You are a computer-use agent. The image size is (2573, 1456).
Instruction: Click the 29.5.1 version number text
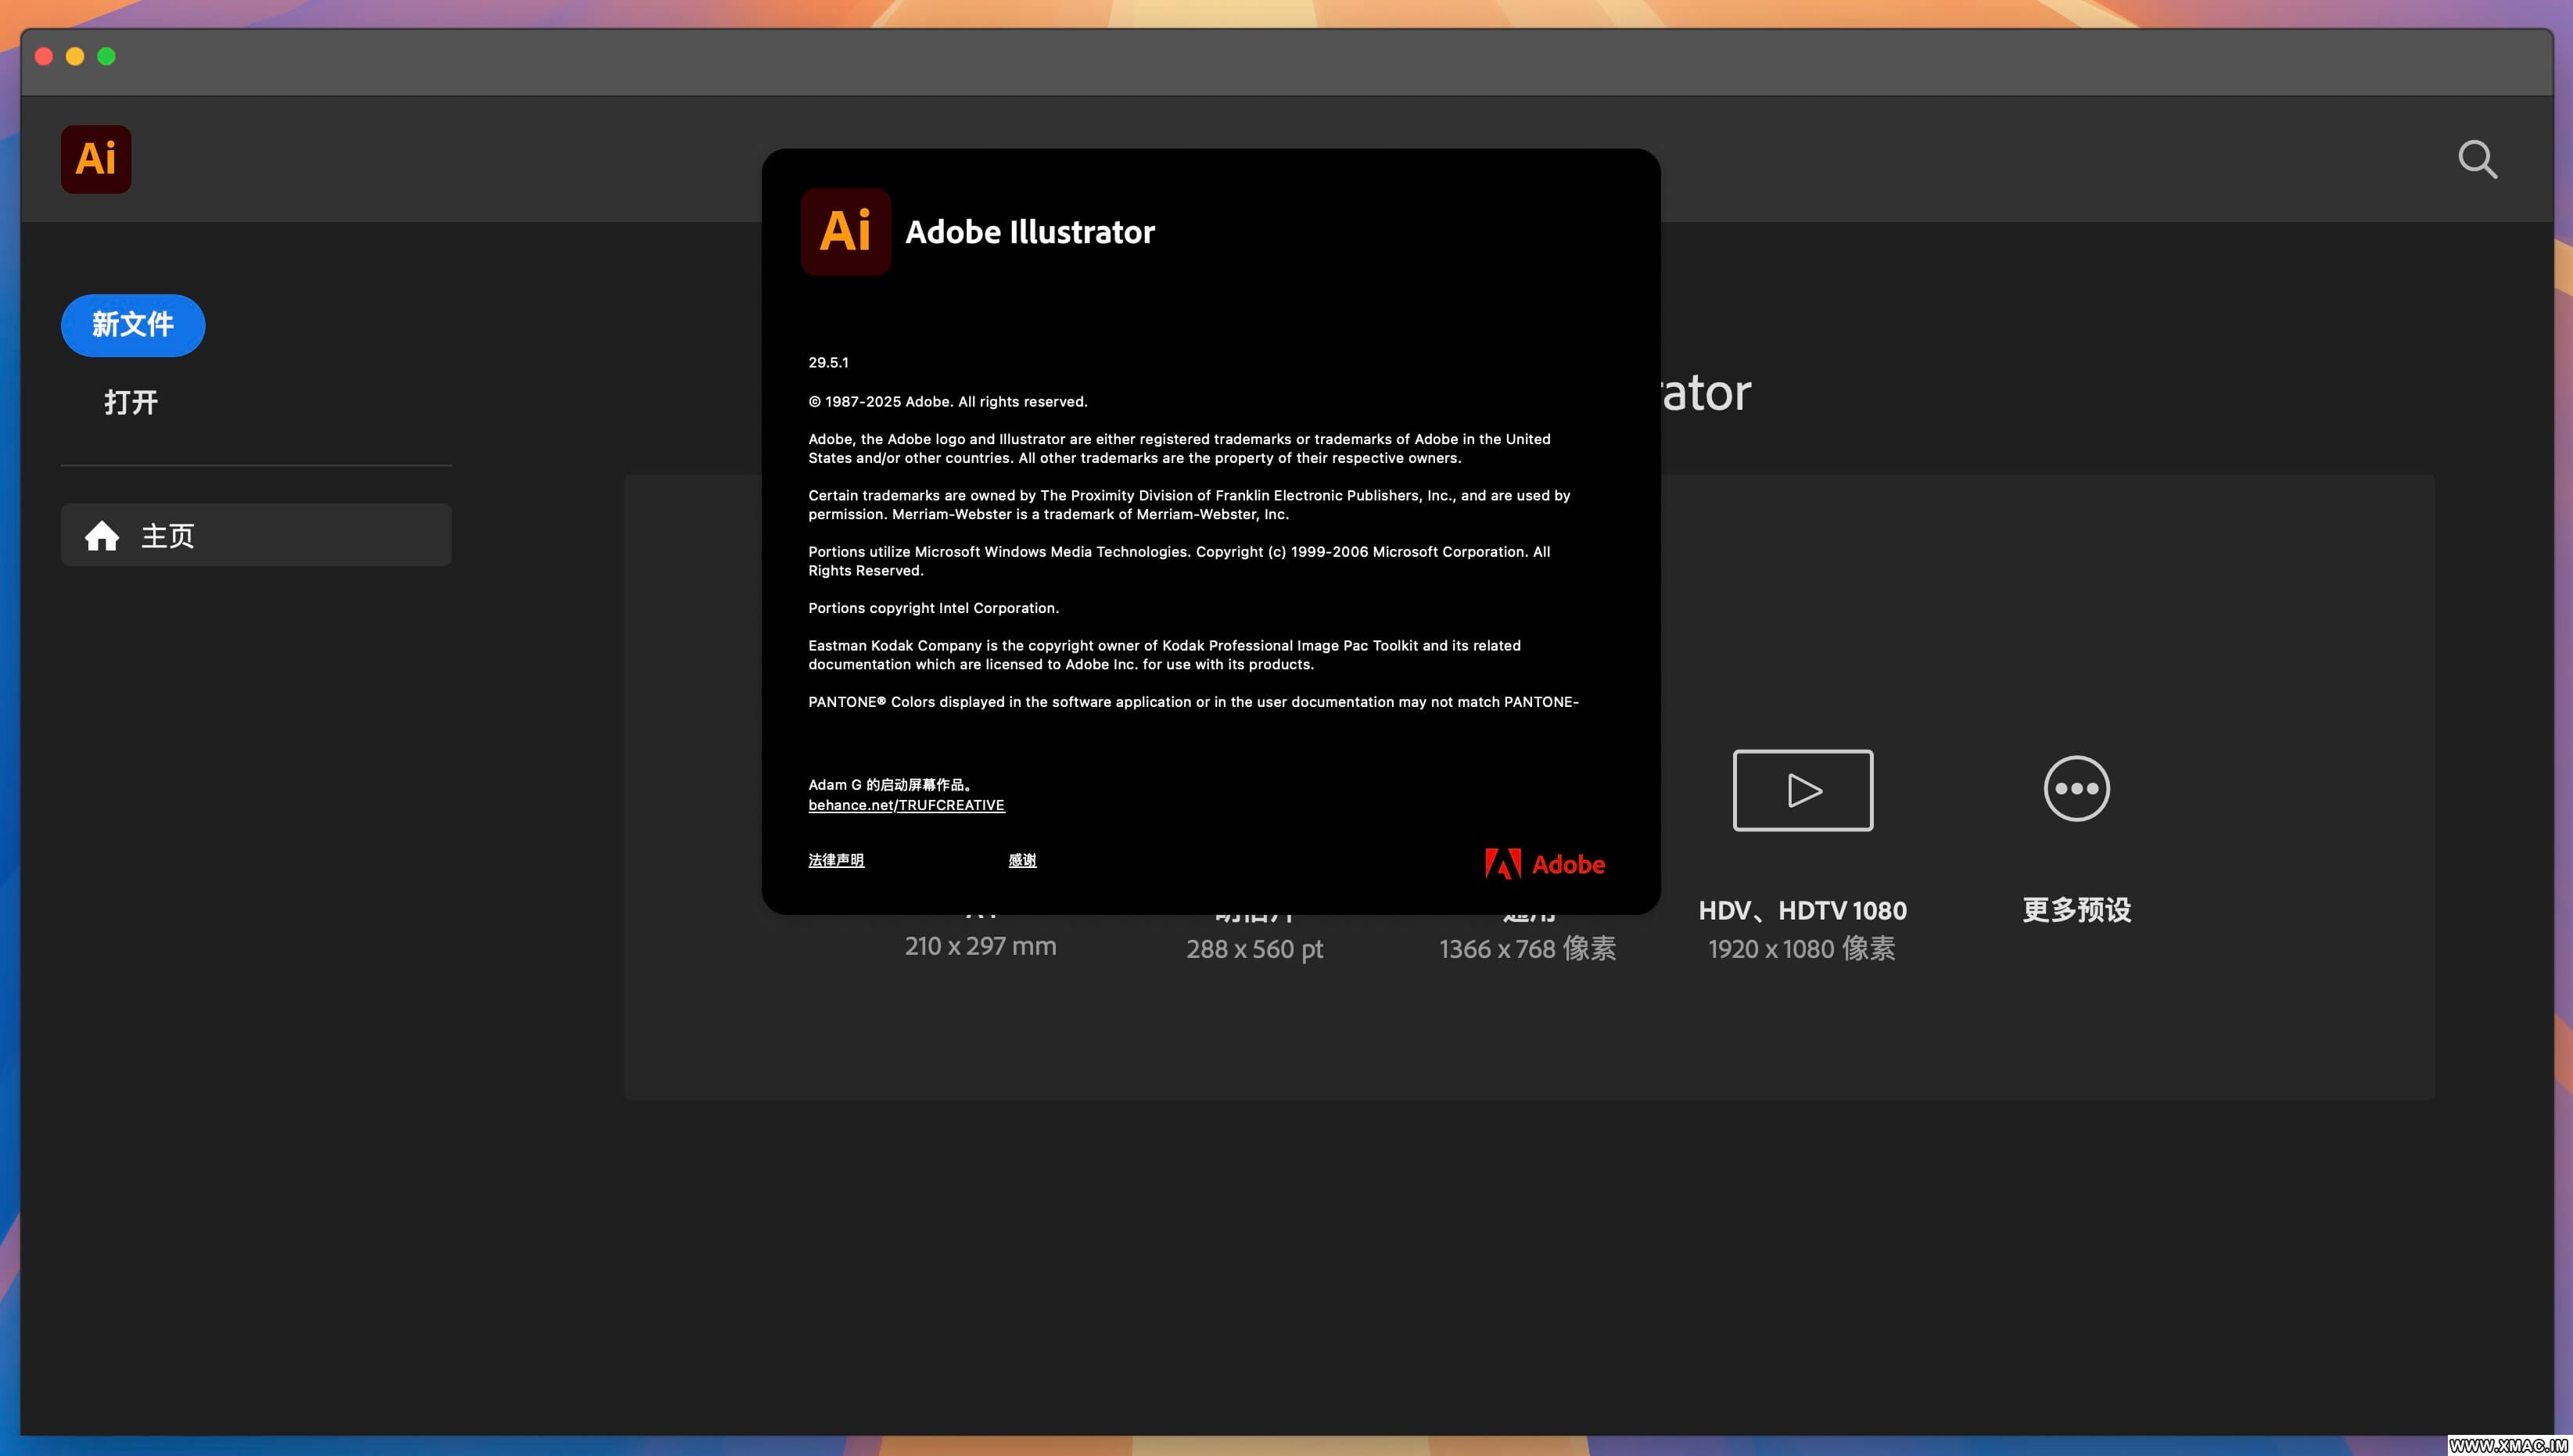click(x=828, y=362)
